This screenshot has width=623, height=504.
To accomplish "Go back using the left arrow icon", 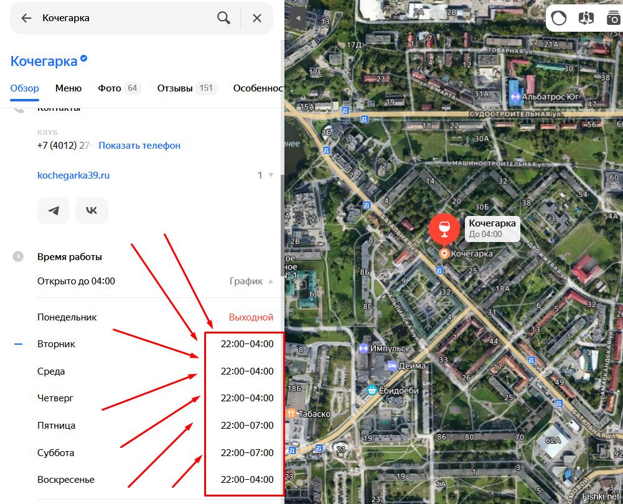I will point(26,18).
